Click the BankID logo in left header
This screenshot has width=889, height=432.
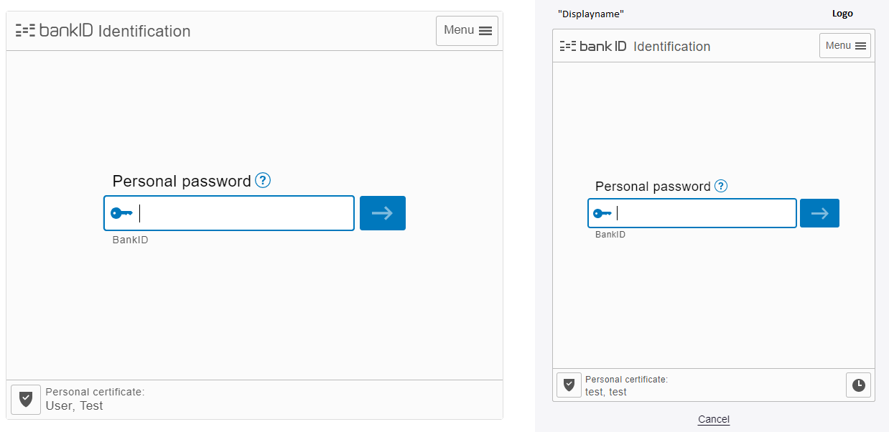[55, 30]
